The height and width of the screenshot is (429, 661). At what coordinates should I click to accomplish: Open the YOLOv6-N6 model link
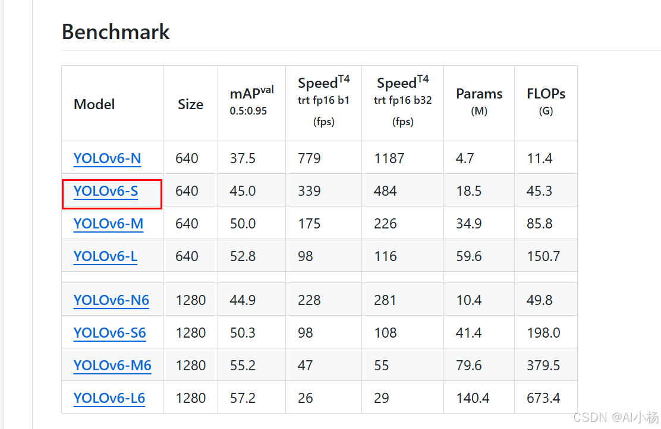coord(111,300)
